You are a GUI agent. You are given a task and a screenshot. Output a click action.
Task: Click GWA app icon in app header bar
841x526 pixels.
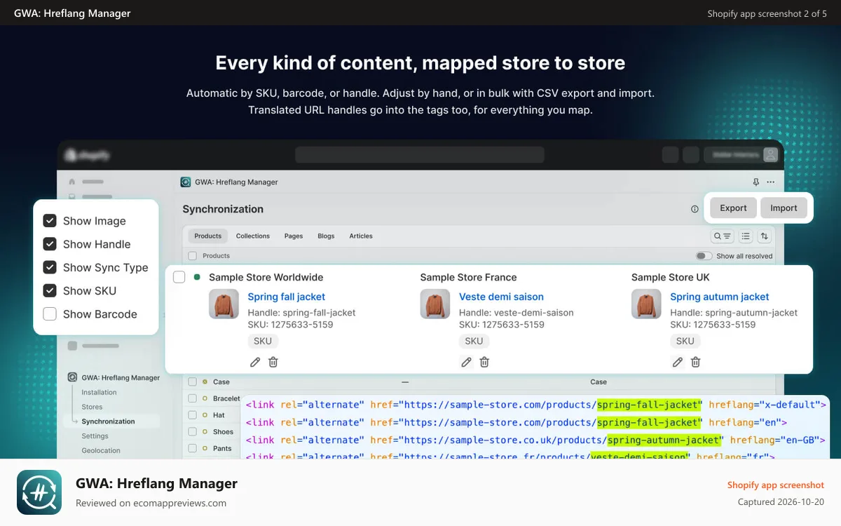(186, 182)
